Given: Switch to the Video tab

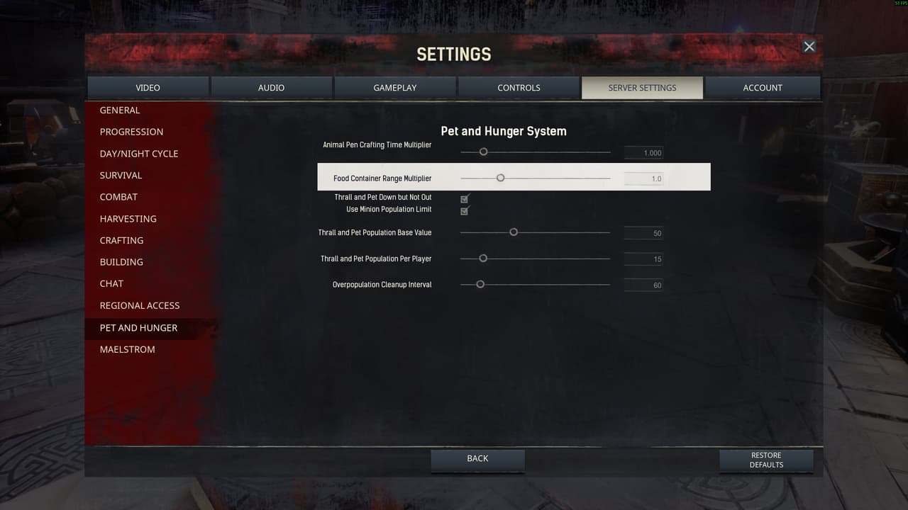Looking at the screenshot, I should pyautogui.click(x=148, y=88).
